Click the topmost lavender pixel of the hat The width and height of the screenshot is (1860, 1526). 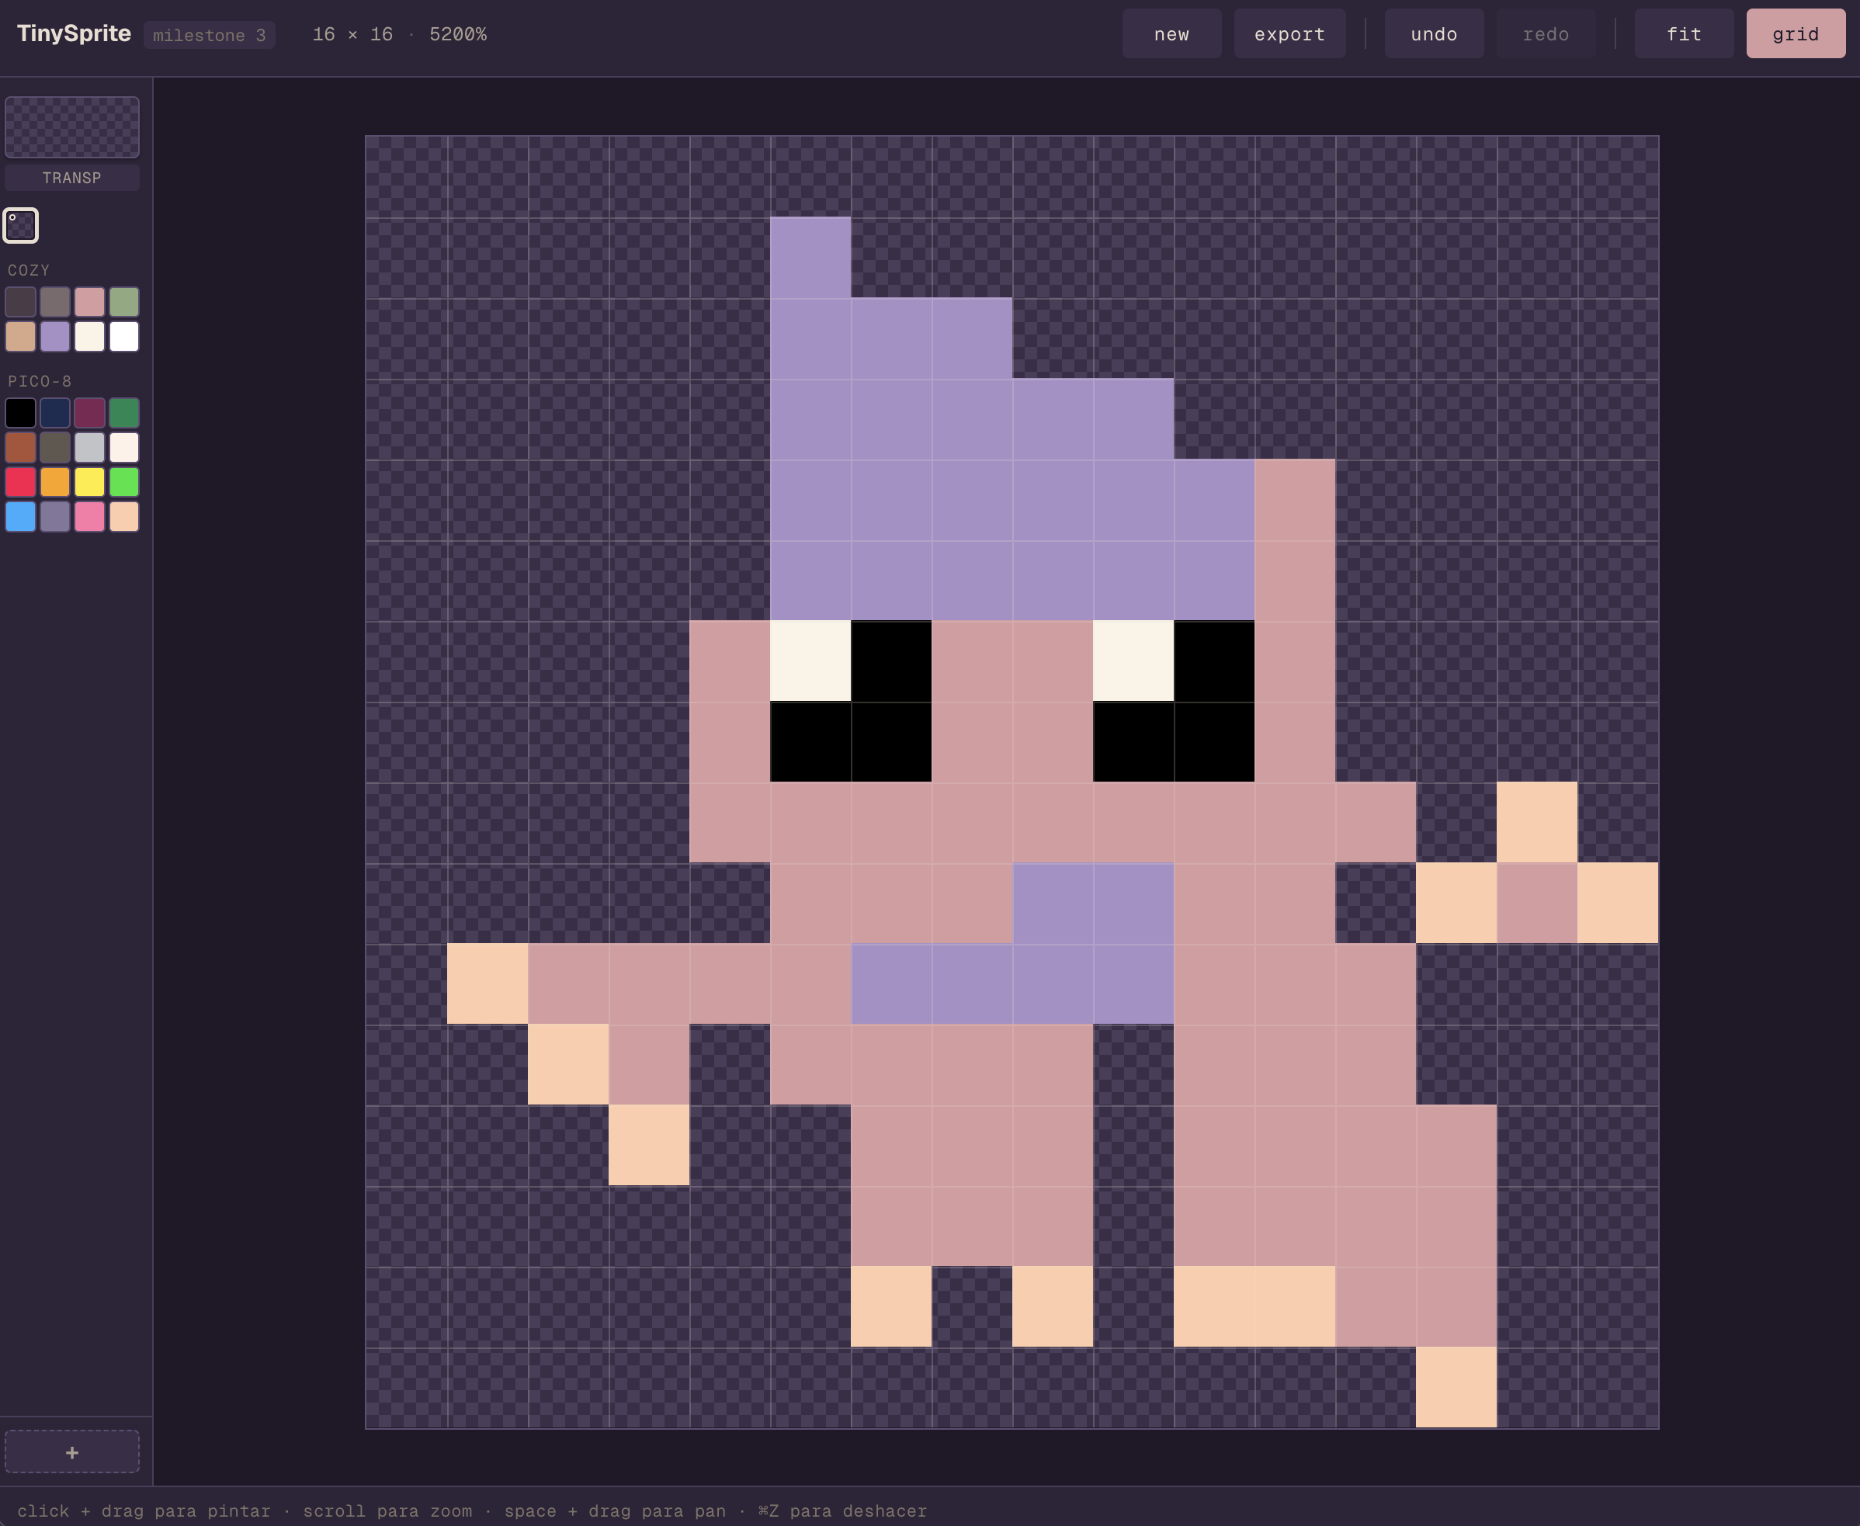[810, 257]
